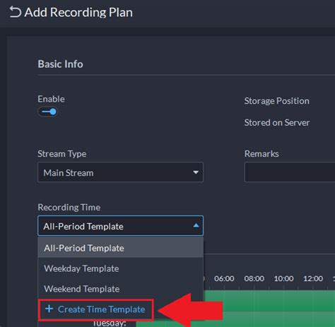Click the Tuesday schedule row label

point(110,323)
